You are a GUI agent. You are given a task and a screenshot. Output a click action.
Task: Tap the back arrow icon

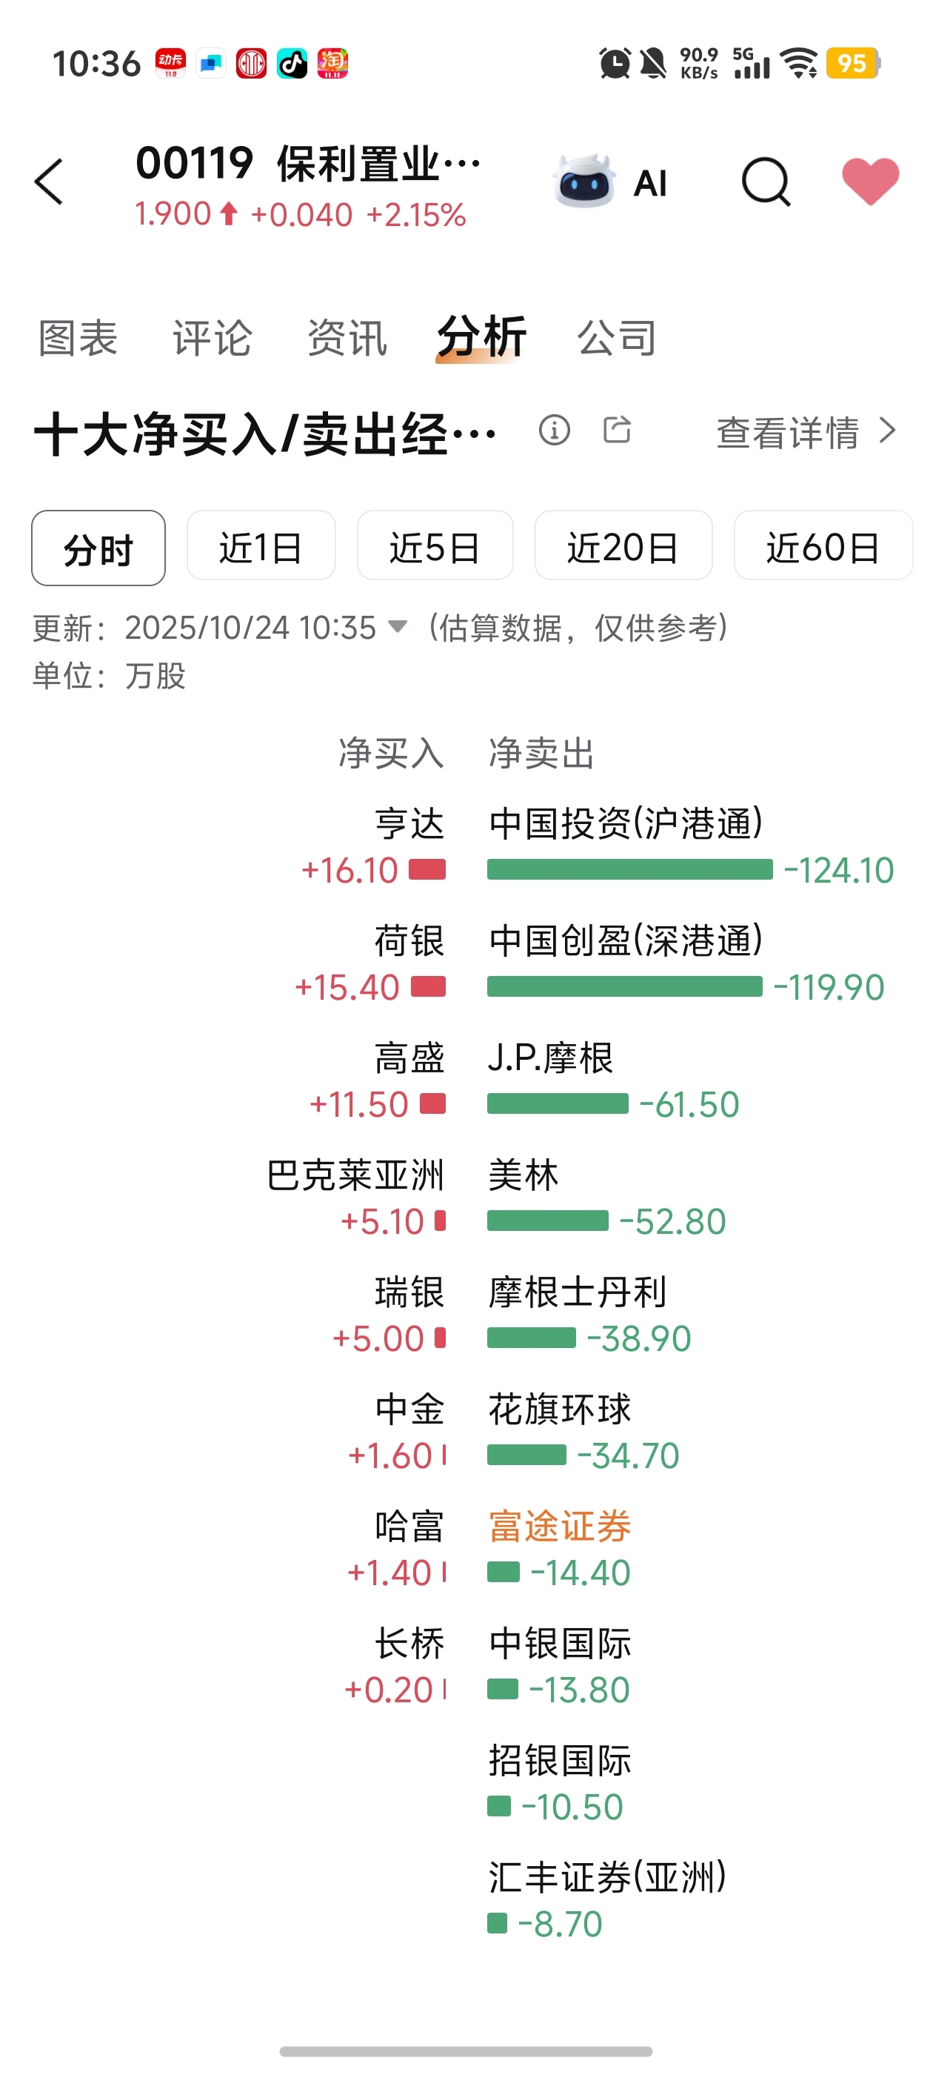(48, 182)
